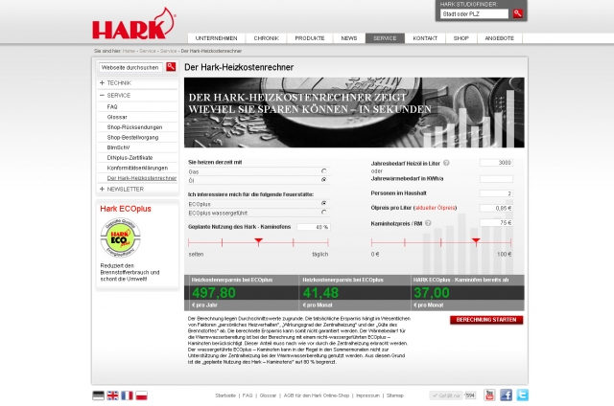Open the CHRONIK navigation tab
Image resolution: width=614 pixels, height=406 pixels.
tap(267, 38)
